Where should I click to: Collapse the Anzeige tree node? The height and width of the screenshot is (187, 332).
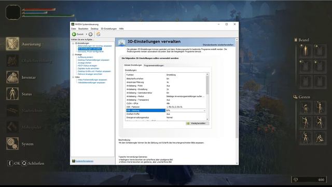73,55
